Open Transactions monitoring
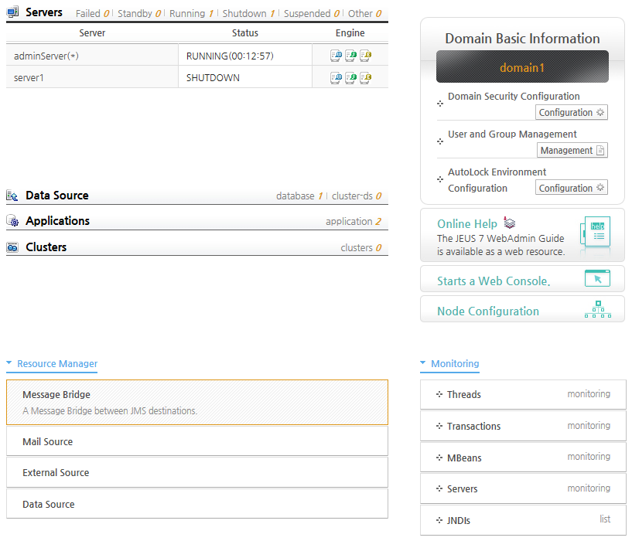 [523, 426]
